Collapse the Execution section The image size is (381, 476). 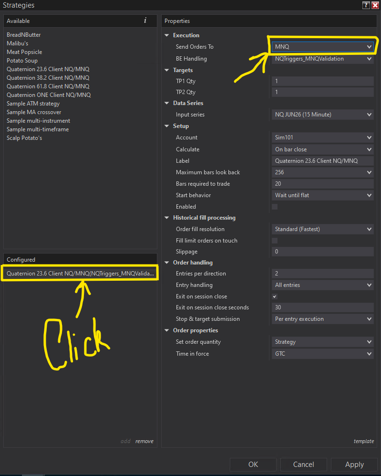(x=167, y=35)
